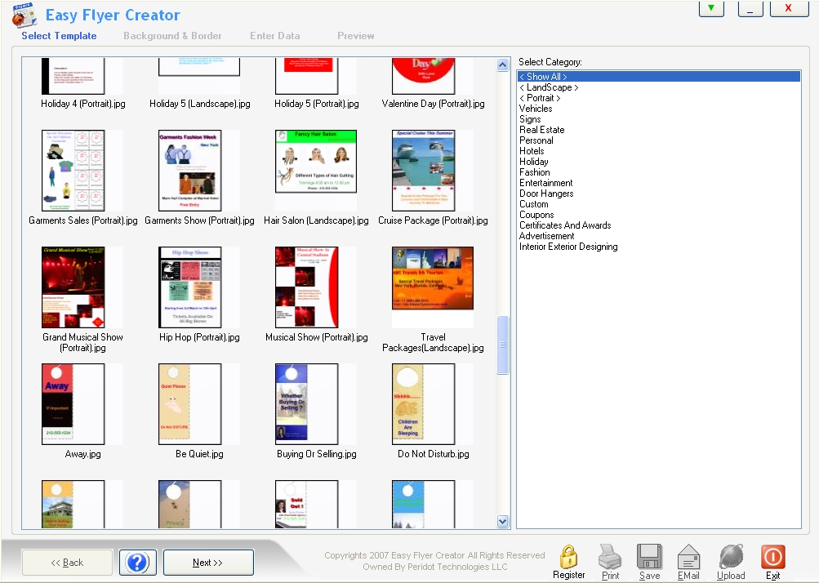
Task: Switch to Background & Border tab
Action: coord(172,36)
